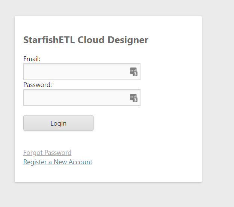Screen dimensions: 234x207
Task: Submit the form using the Login button
Action: tap(58, 123)
